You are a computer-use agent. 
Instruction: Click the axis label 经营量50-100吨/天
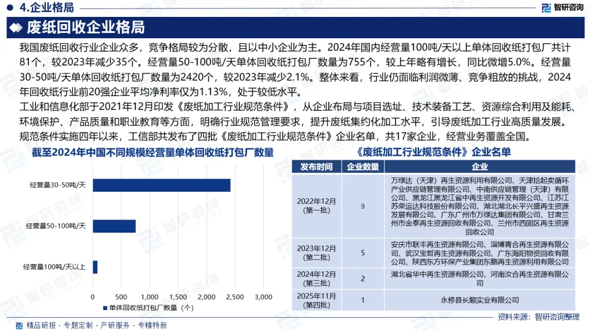[56, 226]
